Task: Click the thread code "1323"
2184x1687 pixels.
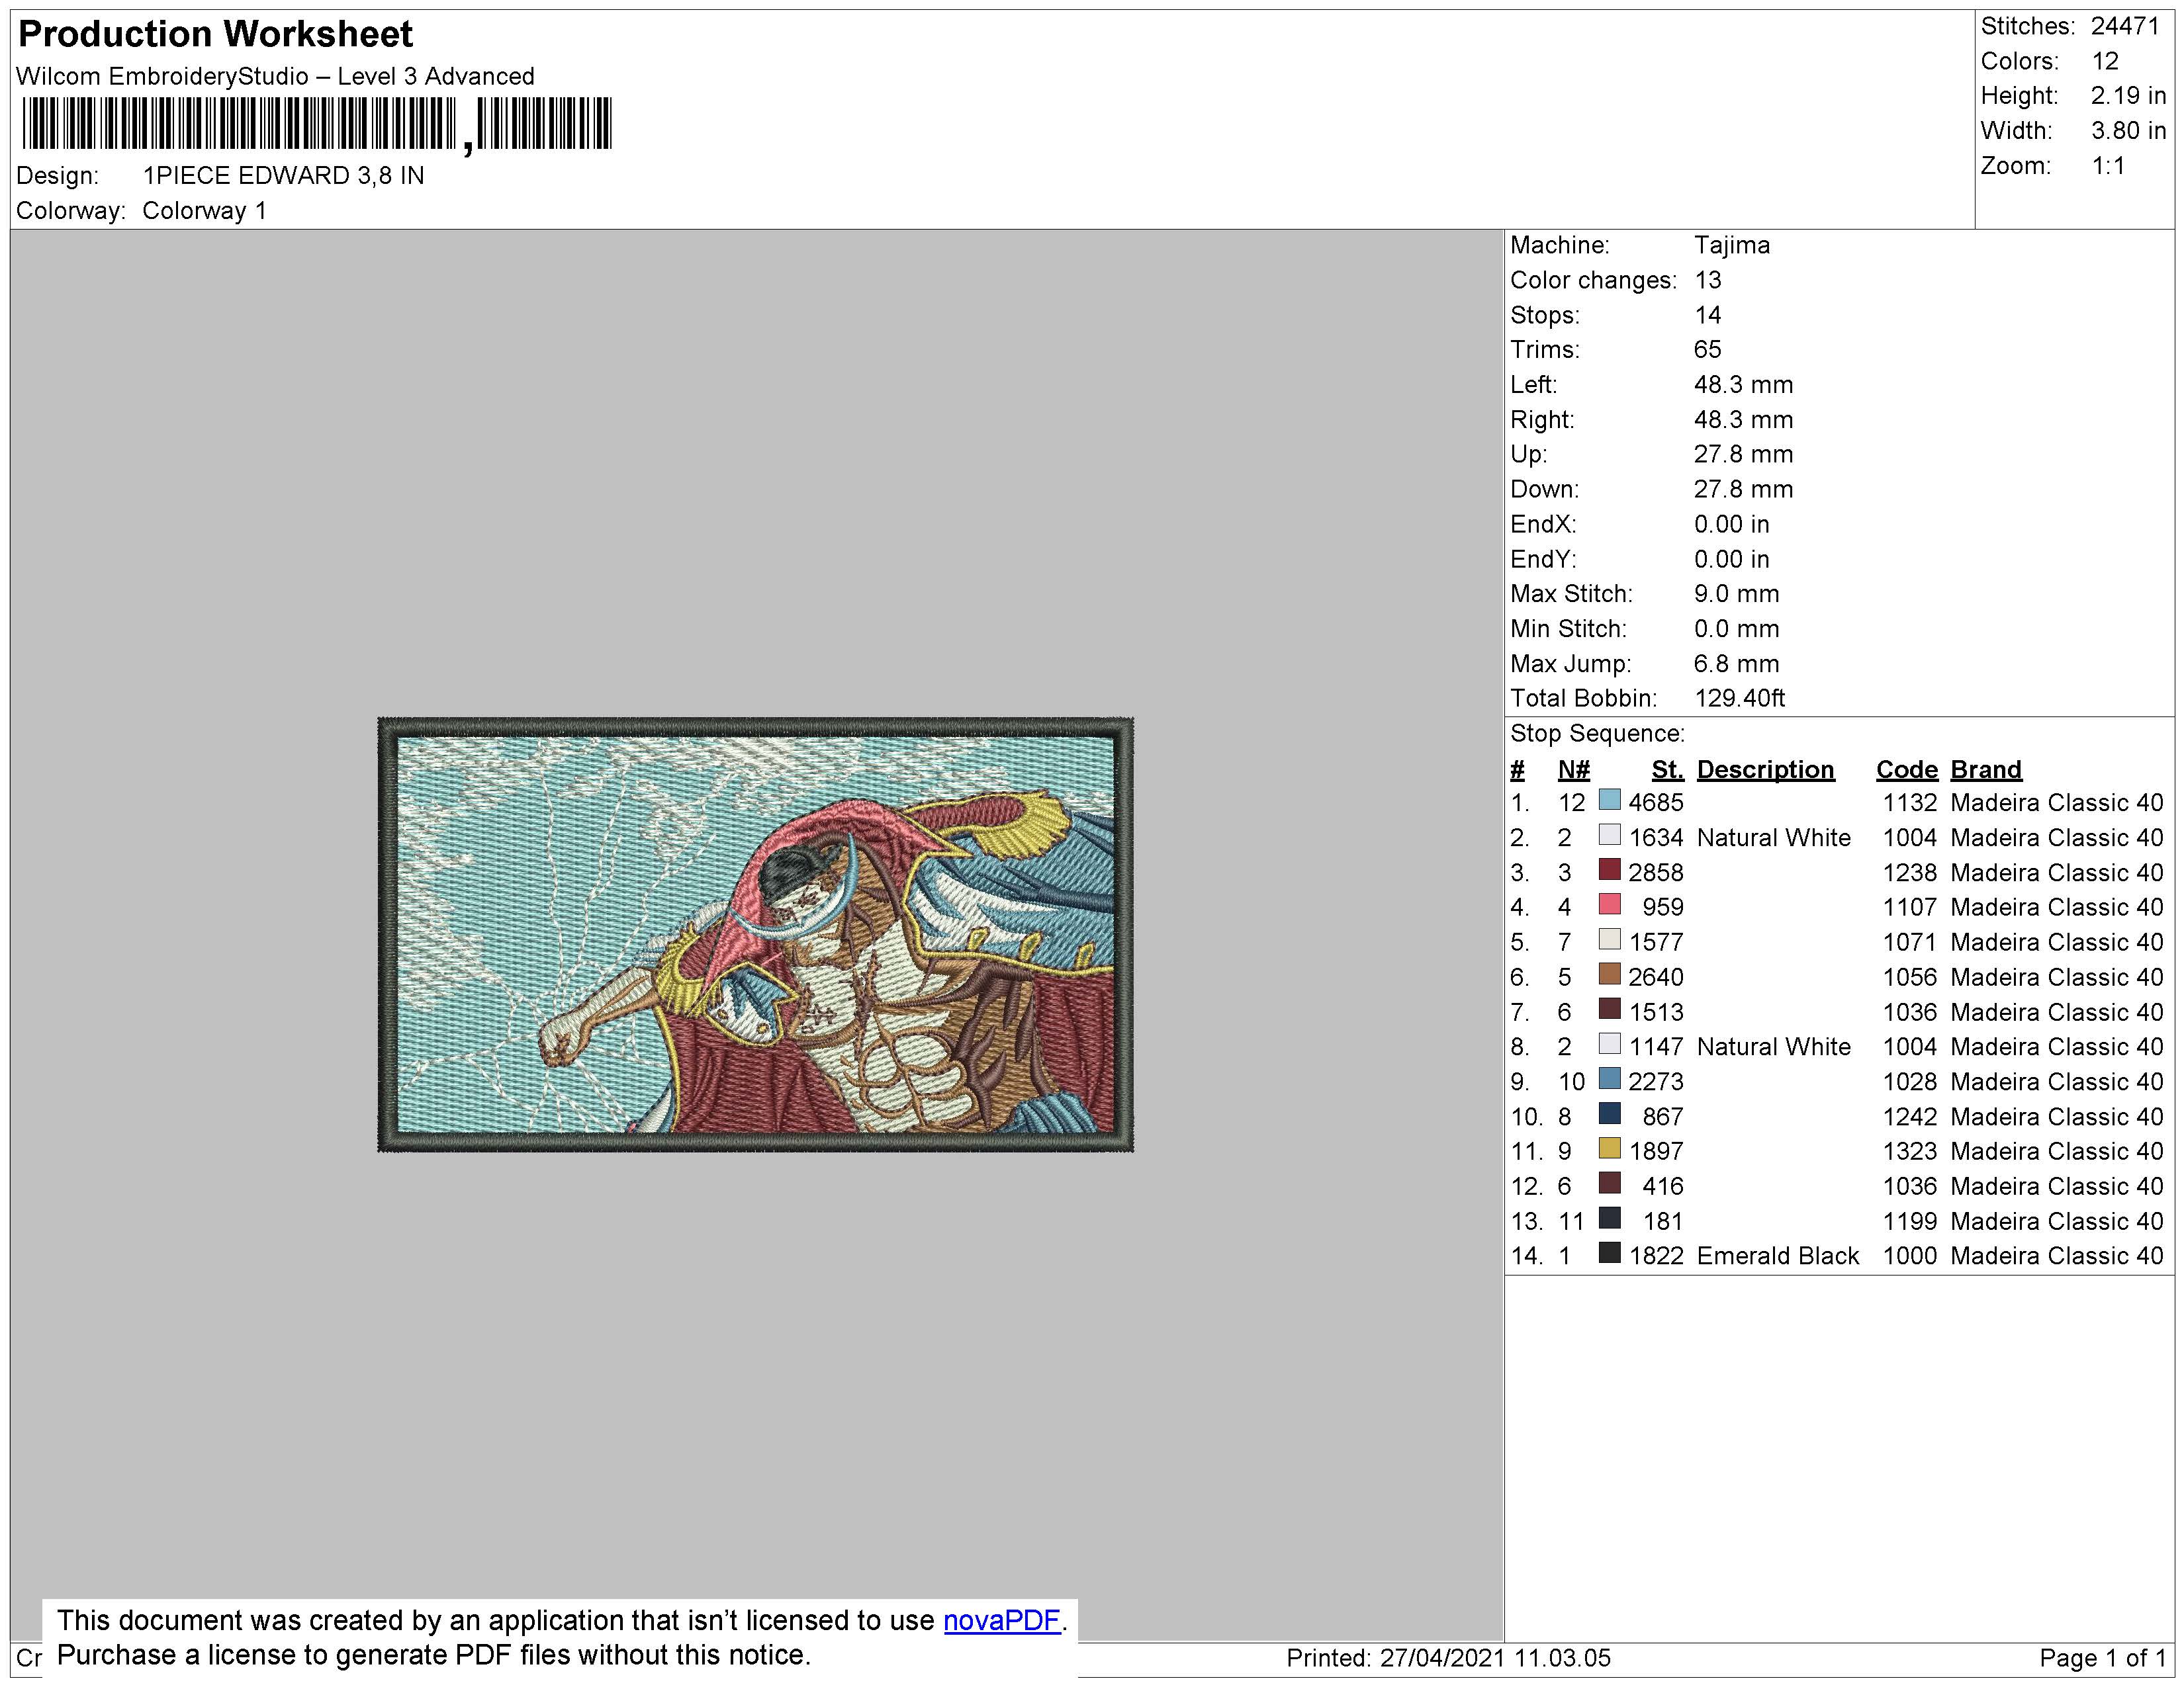Action: (x=1910, y=1151)
